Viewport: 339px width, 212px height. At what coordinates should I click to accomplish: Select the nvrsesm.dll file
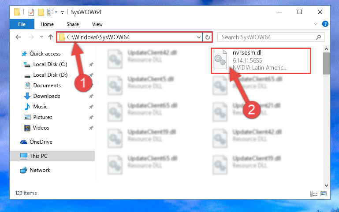click(x=261, y=61)
